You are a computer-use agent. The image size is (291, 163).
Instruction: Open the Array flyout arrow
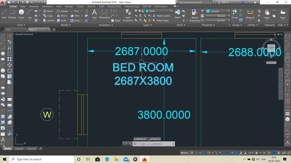tap(82, 20)
